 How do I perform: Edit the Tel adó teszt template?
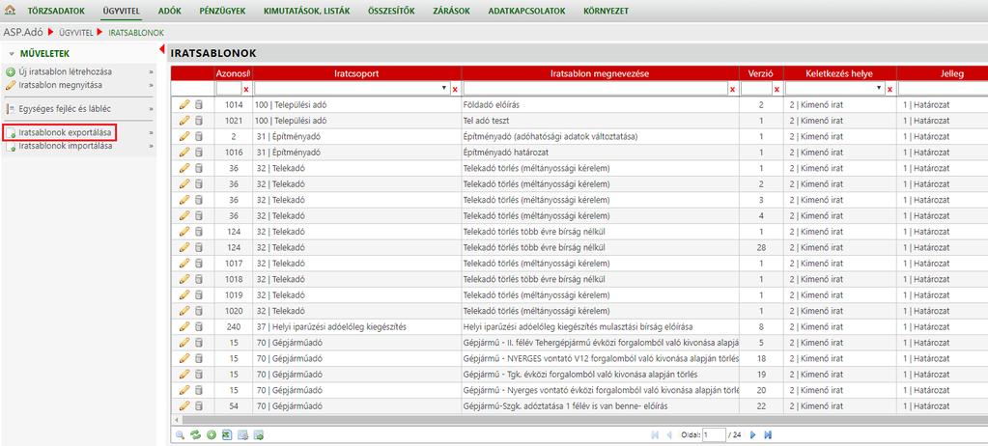coord(184,121)
